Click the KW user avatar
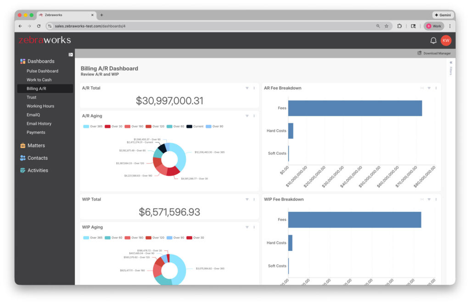This screenshot has height=304, width=470. (446, 41)
